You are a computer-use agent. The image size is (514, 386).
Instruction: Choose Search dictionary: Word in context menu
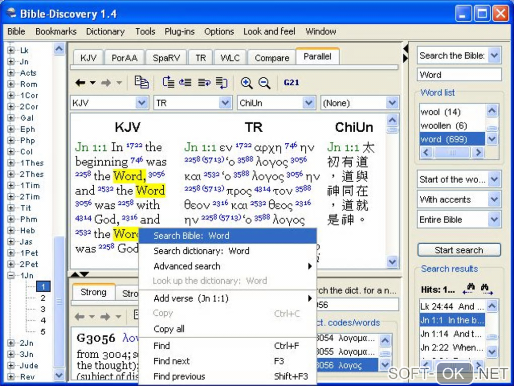pyautogui.click(x=228, y=251)
